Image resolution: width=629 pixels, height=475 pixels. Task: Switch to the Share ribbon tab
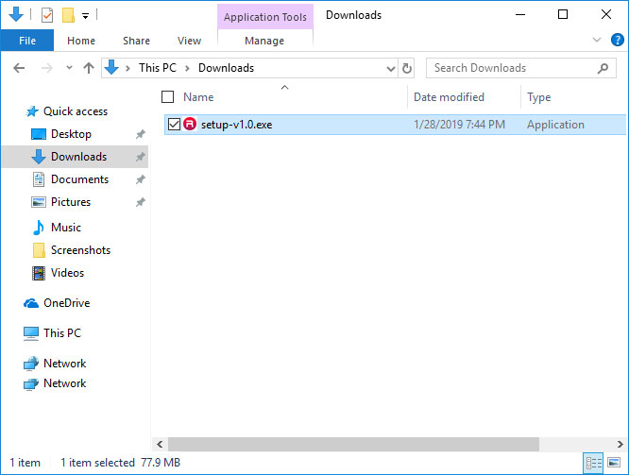tap(136, 41)
